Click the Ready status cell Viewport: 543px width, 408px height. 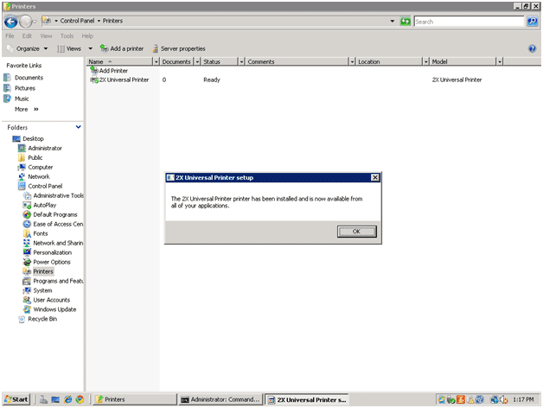[212, 80]
